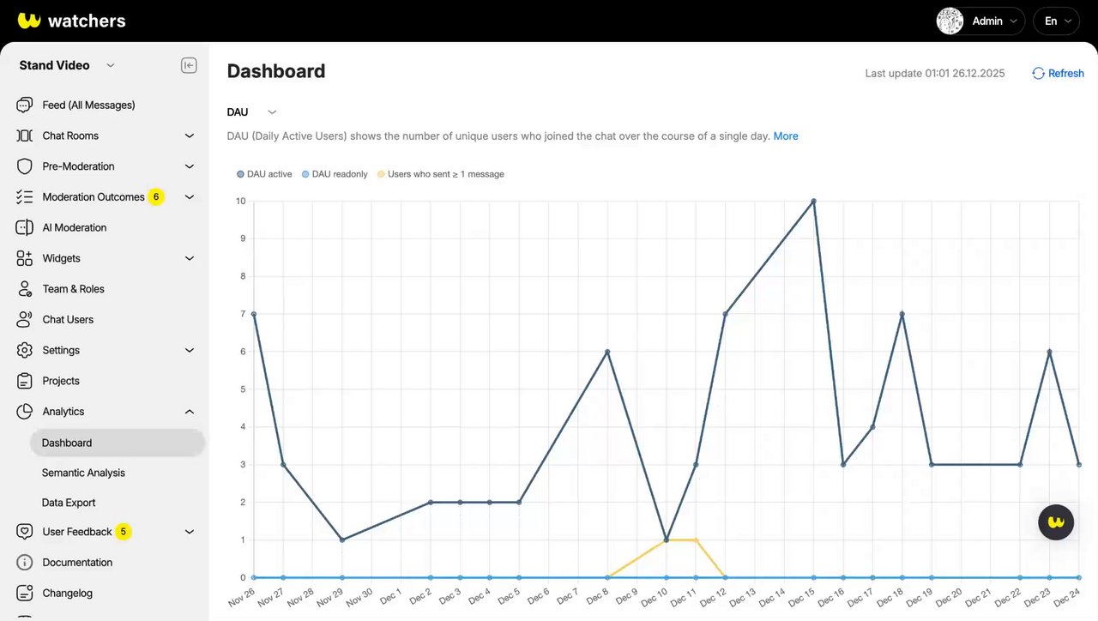This screenshot has width=1098, height=621.
Task: Click the Projects sidebar icon
Action: pos(25,381)
